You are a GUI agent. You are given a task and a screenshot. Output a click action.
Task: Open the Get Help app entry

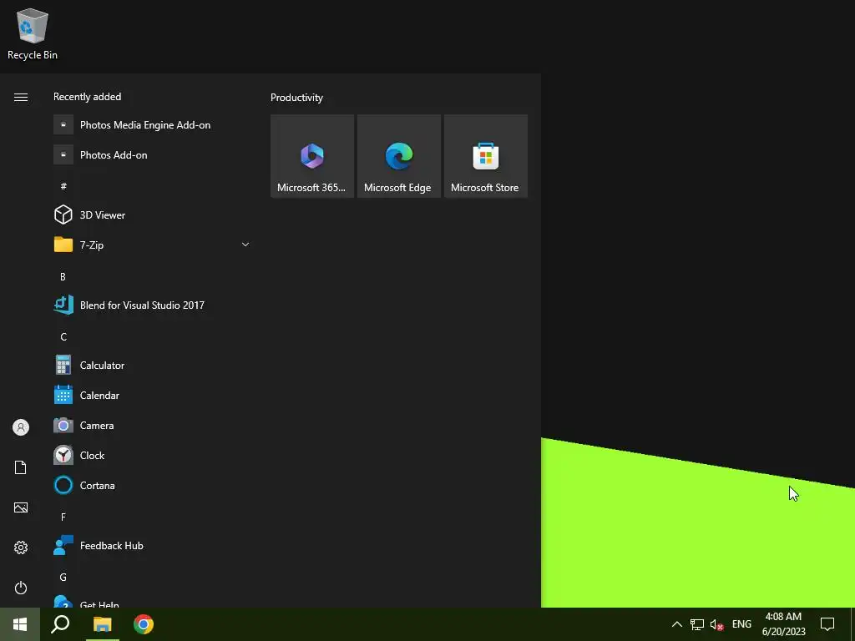click(151, 599)
